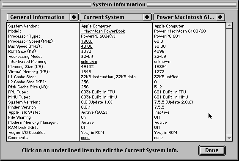
Task: Click the Virtual Memory (KB) label
Action: tap(29, 72)
